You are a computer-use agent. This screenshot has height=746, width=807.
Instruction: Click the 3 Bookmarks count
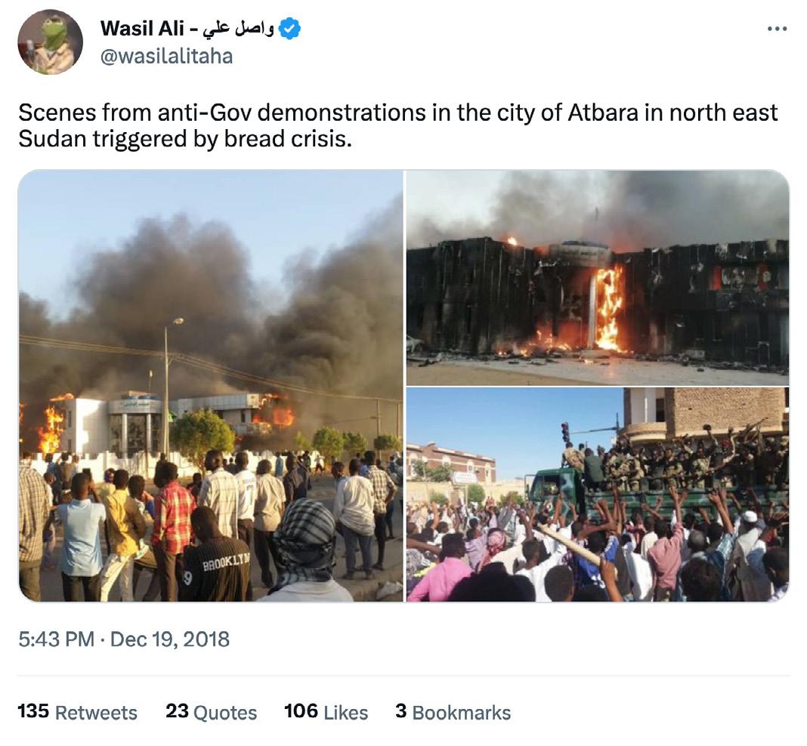[453, 713]
